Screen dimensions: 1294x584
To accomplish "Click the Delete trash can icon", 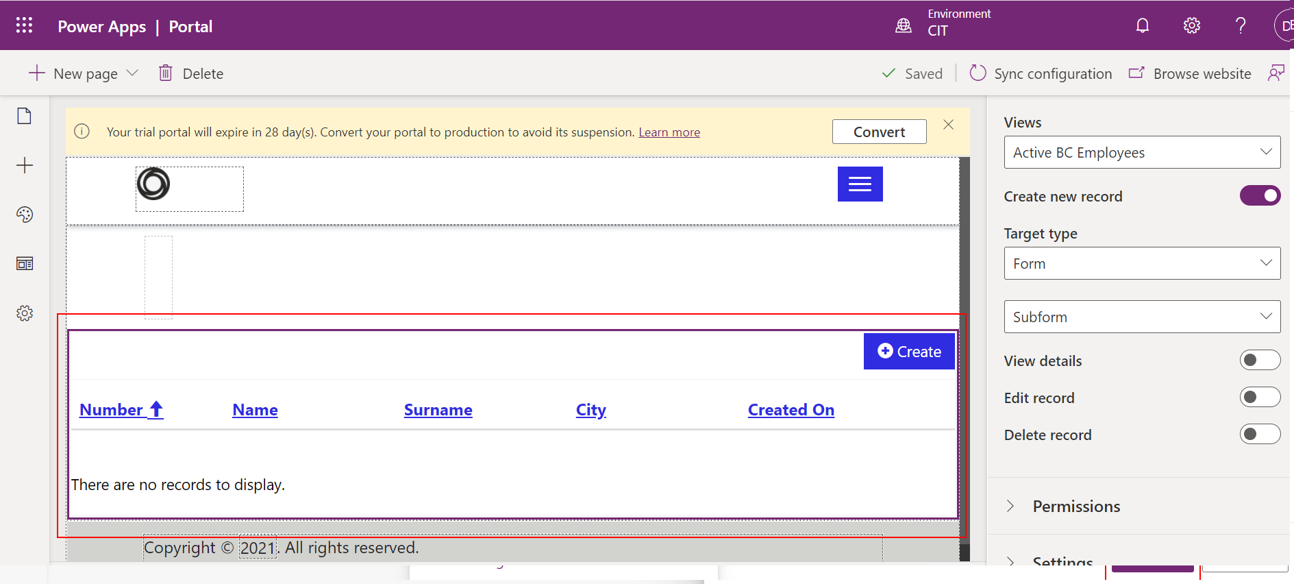I will click(x=165, y=73).
